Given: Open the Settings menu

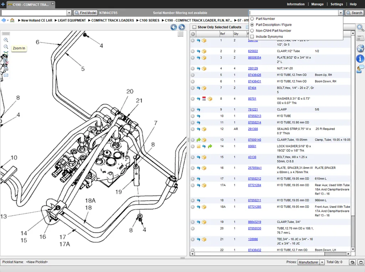Looking at the screenshot, I should (336, 4).
